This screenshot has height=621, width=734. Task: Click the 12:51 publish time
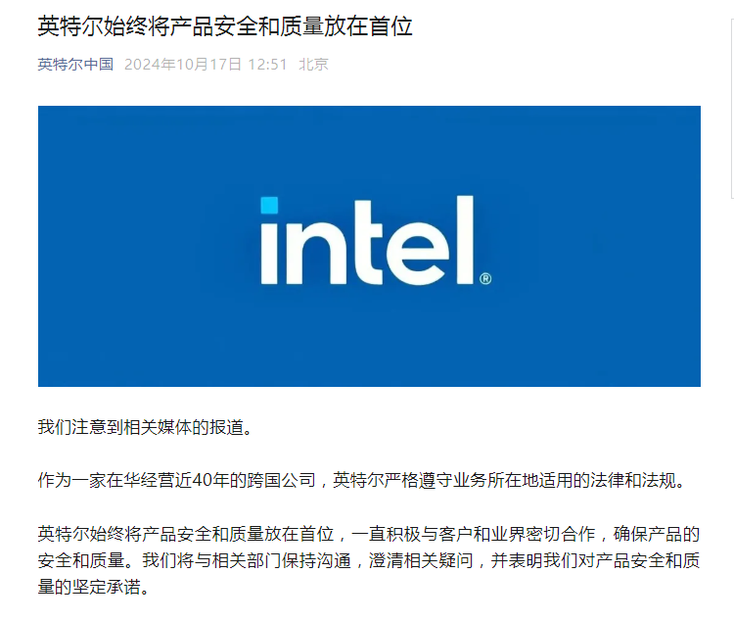(x=267, y=65)
